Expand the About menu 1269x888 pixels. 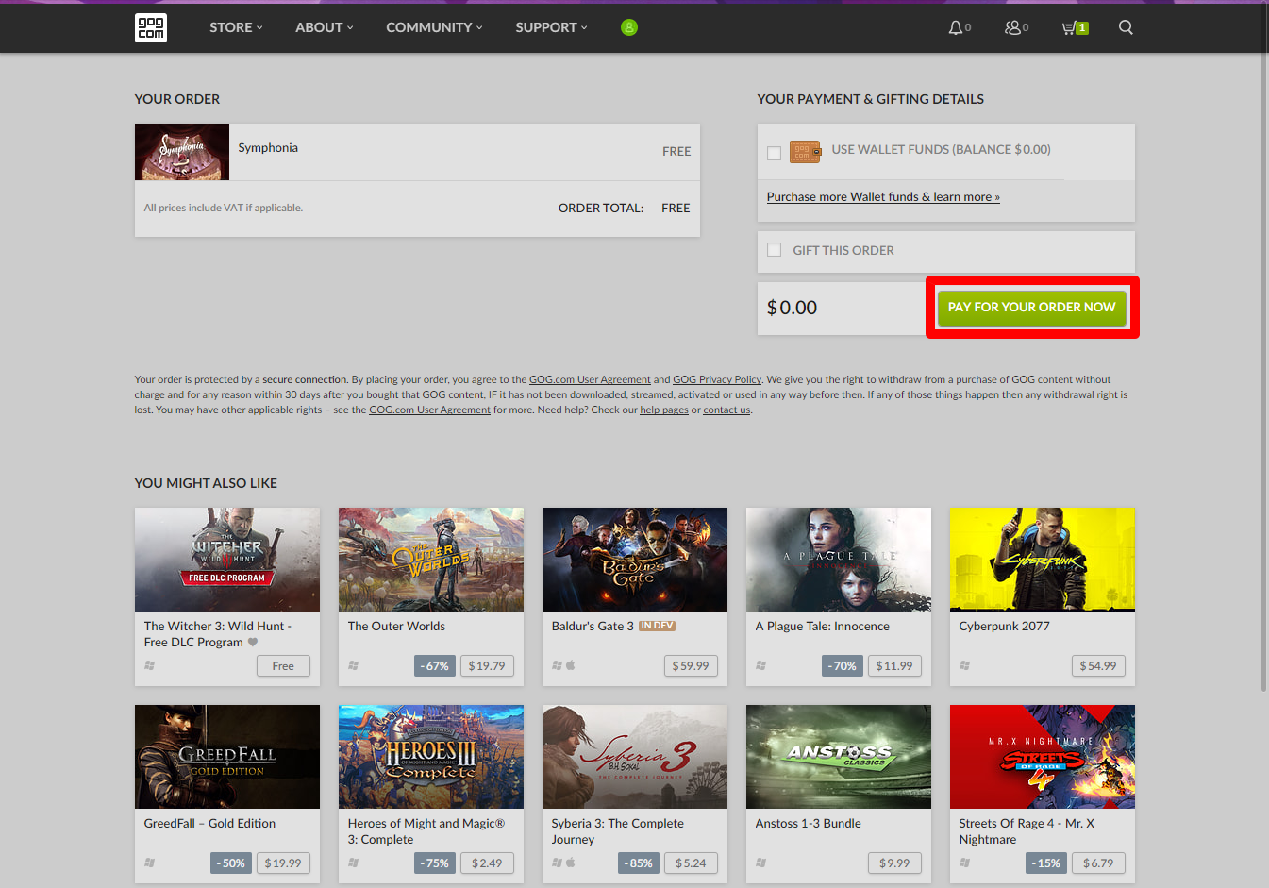(325, 27)
